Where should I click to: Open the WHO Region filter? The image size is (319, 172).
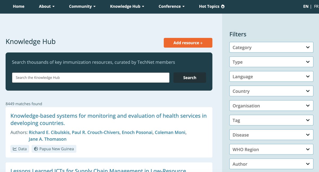[271, 149]
